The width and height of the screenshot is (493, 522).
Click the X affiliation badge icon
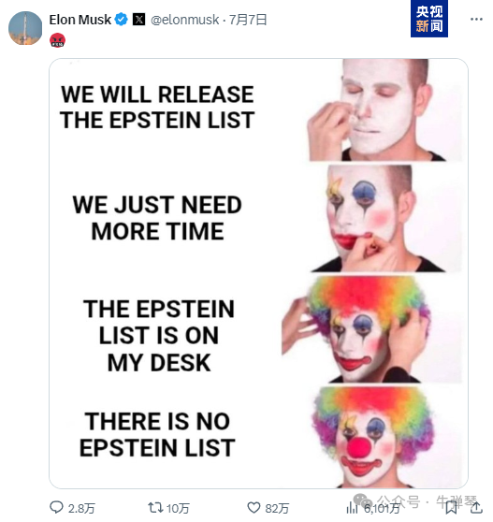click(x=138, y=20)
